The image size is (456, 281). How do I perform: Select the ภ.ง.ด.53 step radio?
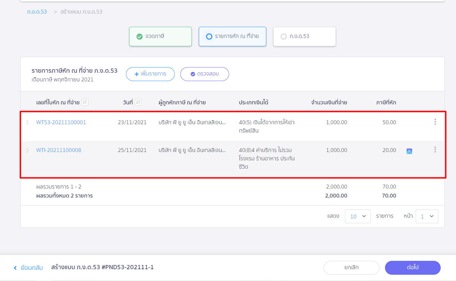tap(284, 37)
